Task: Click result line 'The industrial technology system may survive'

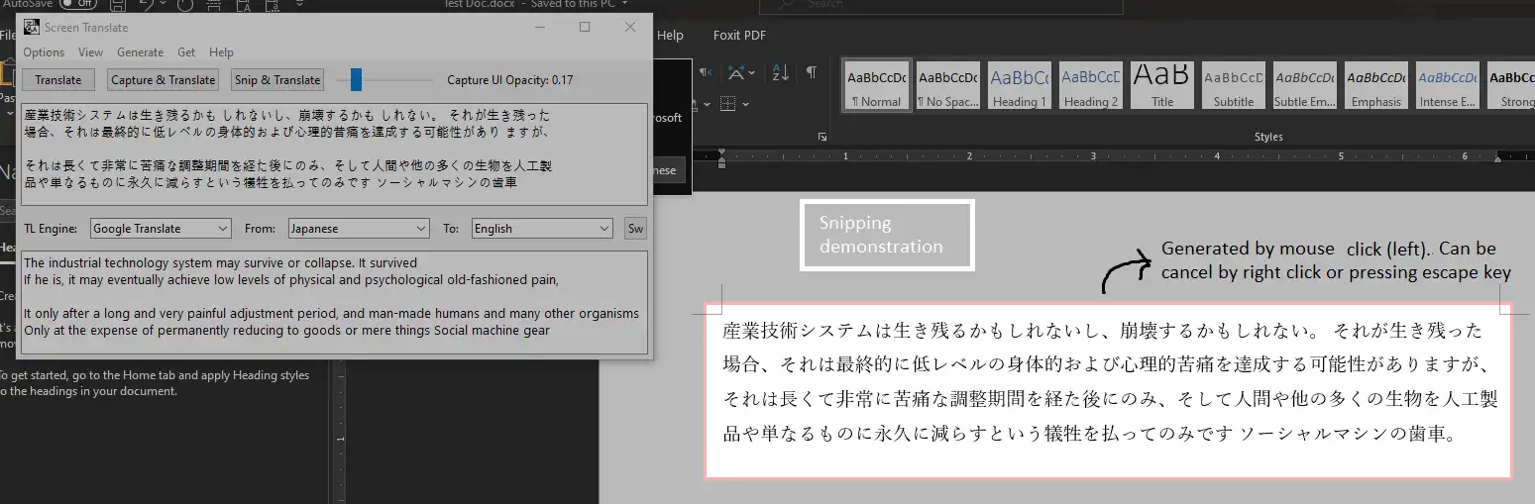Action: coord(220,263)
